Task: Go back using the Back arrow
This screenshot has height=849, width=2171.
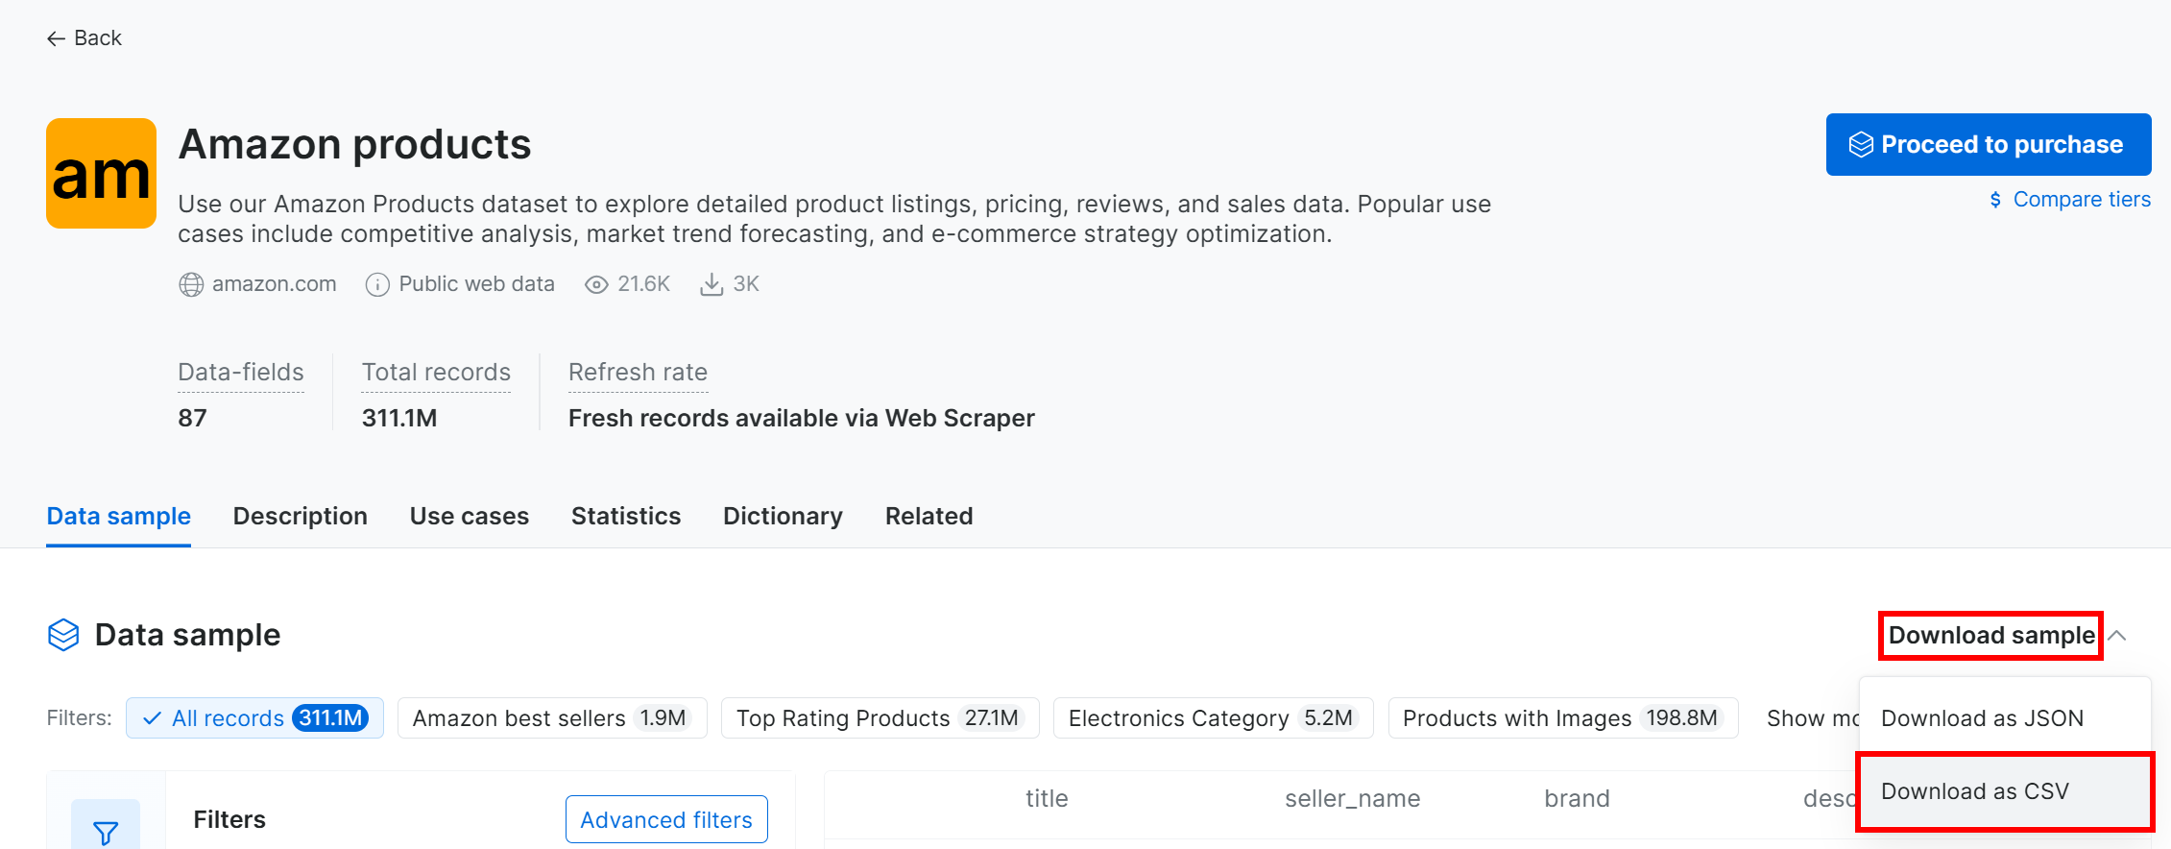Action: [x=84, y=38]
